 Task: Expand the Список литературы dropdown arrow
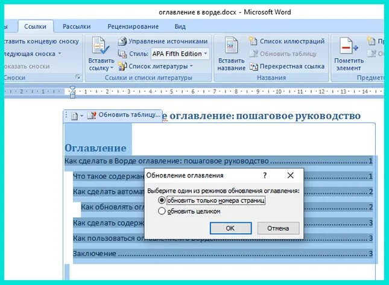(191, 66)
